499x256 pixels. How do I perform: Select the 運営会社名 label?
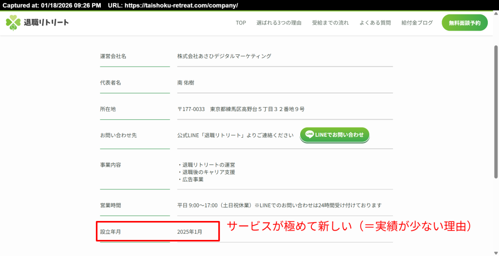coord(113,56)
